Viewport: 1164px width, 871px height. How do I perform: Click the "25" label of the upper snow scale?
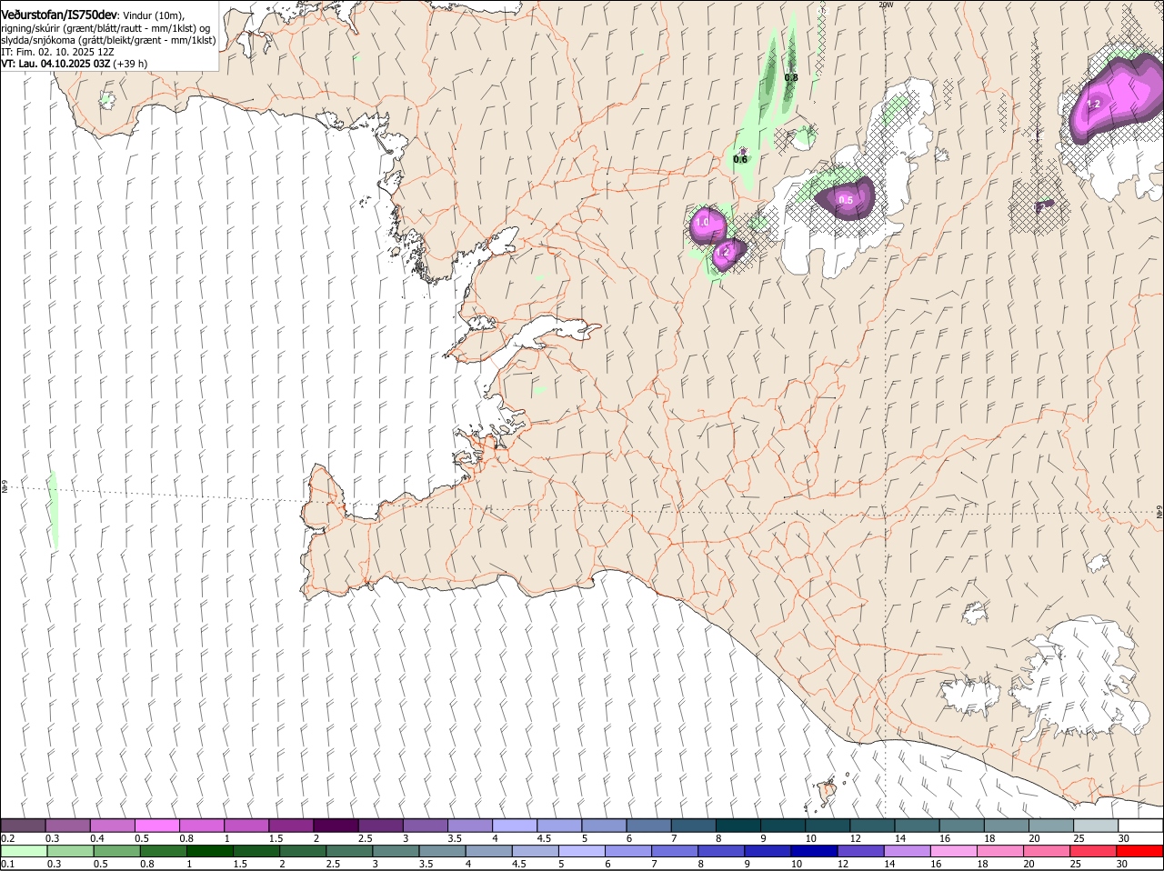point(1079,838)
